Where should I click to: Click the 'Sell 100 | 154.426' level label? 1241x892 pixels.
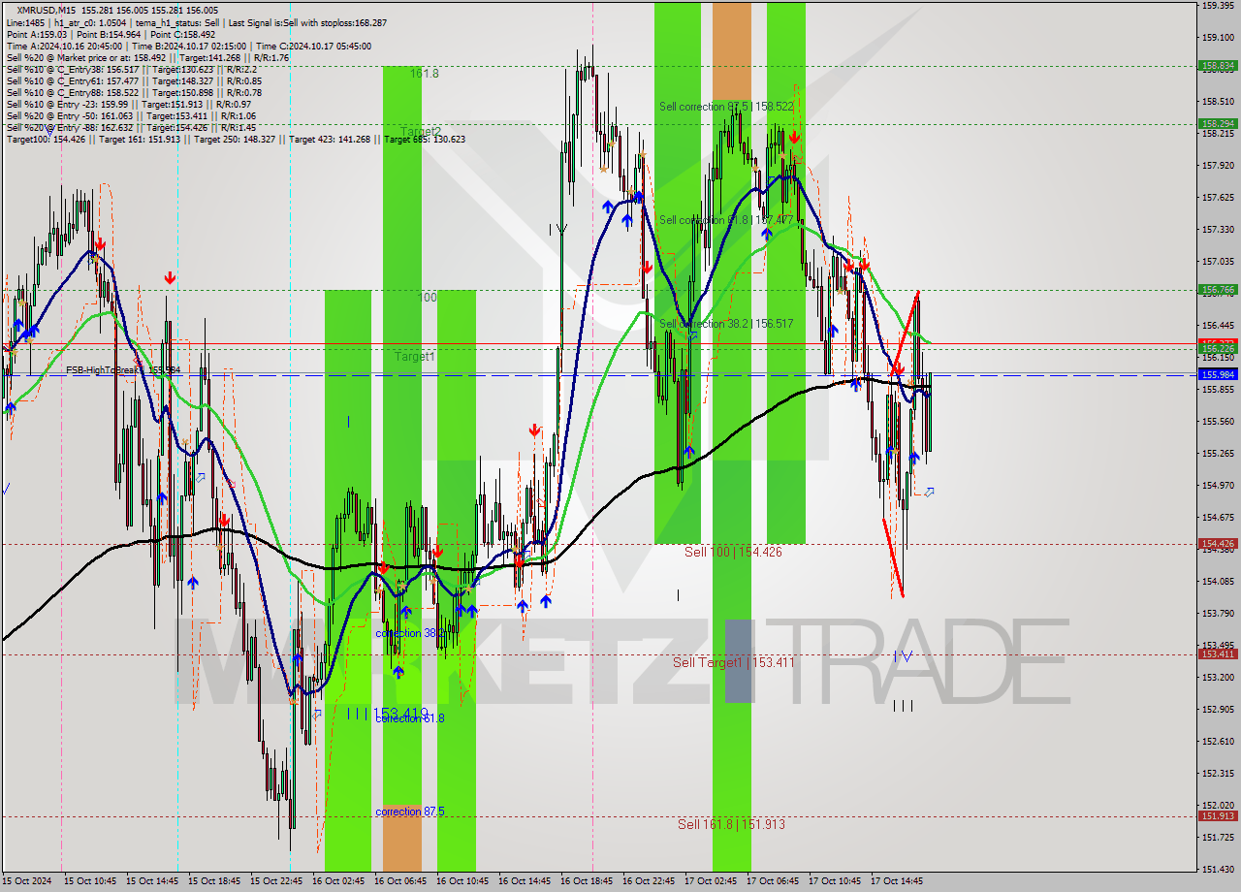click(x=733, y=552)
